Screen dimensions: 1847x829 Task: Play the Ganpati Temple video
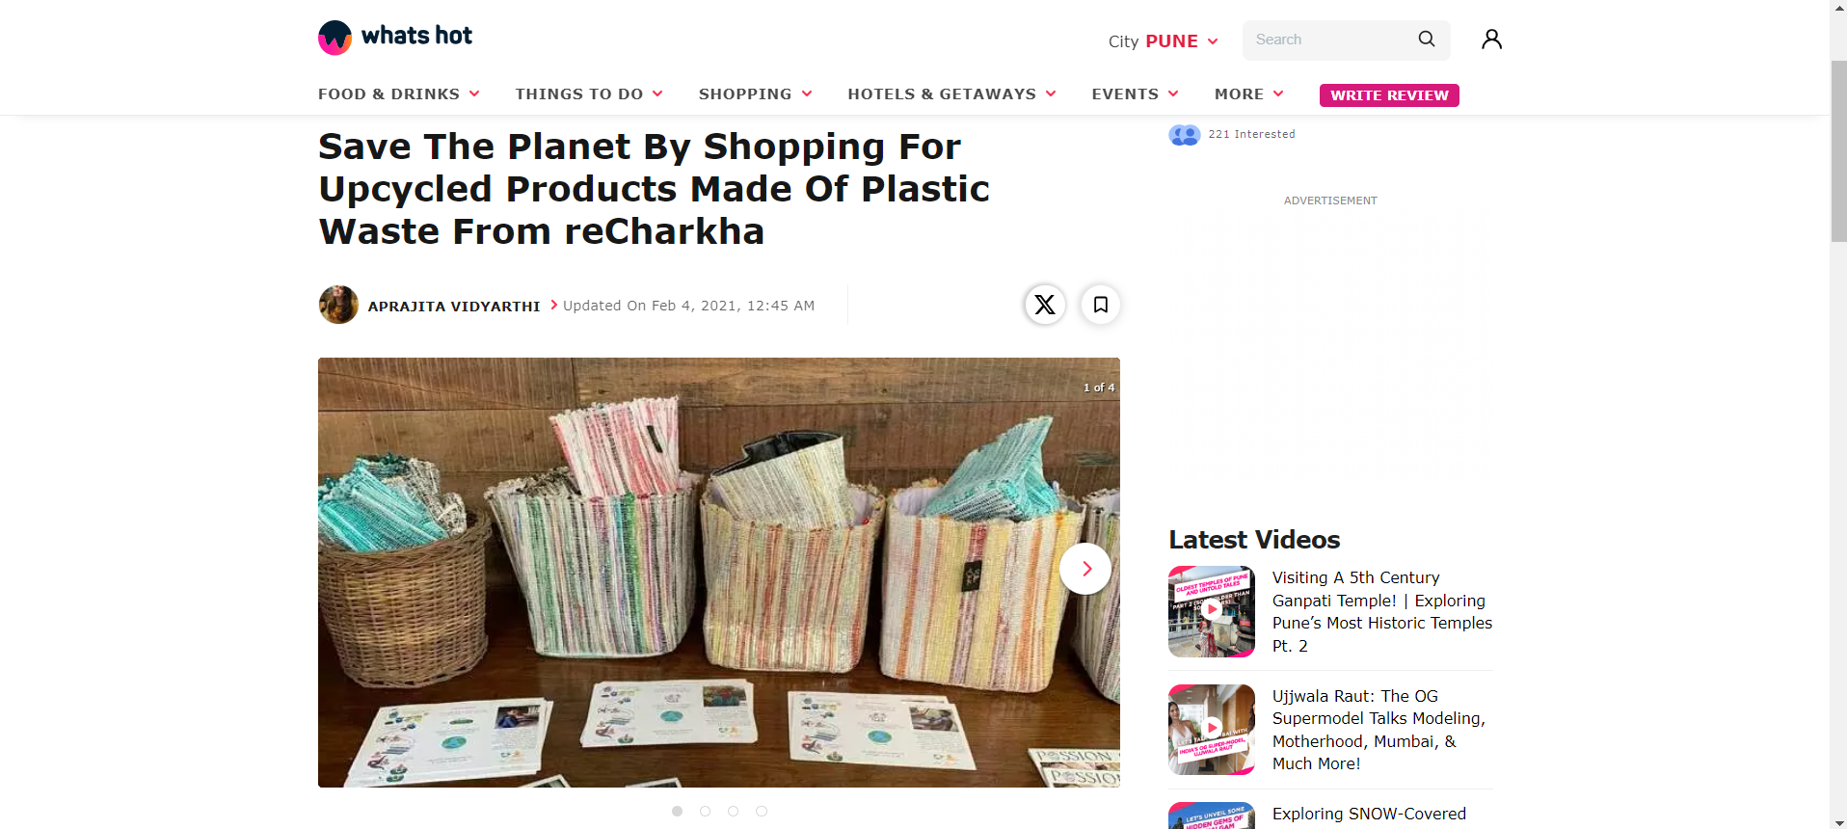1212,611
